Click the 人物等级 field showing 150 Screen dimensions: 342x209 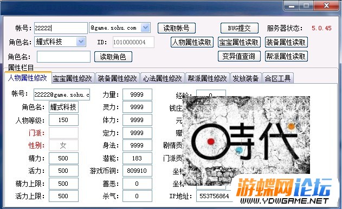[63, 120]
